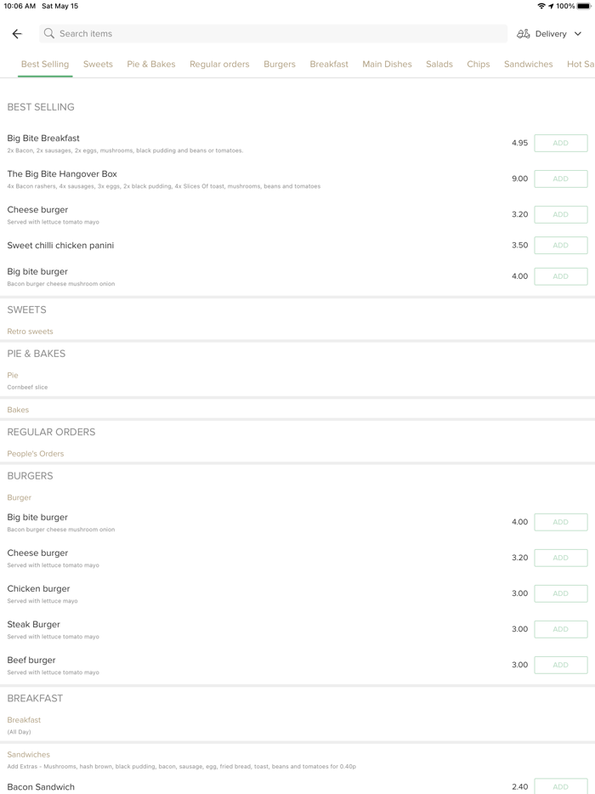Open the Burgers tab

click(x=280, y=64)
